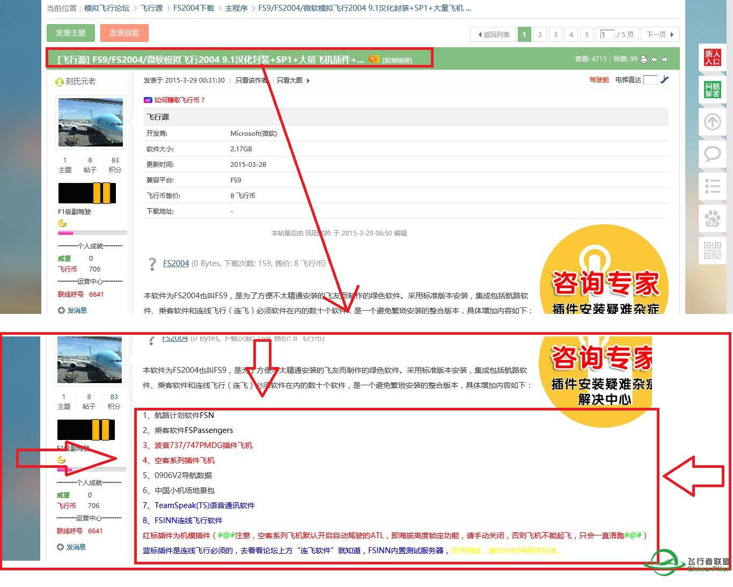This screenshot has height=587, width=733.
Task: Click list item TeamSpeak(TS)语音通讯软件
Action: pos(204,505)
